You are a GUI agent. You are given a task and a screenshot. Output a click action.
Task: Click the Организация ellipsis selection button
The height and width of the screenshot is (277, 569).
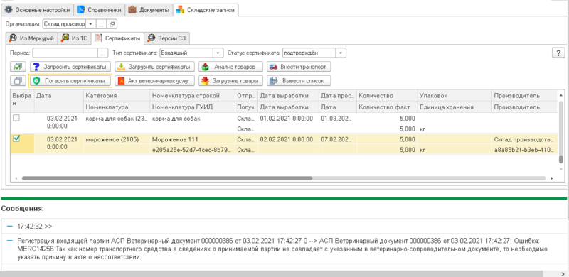pyautogui.click(x=101, y=24)
